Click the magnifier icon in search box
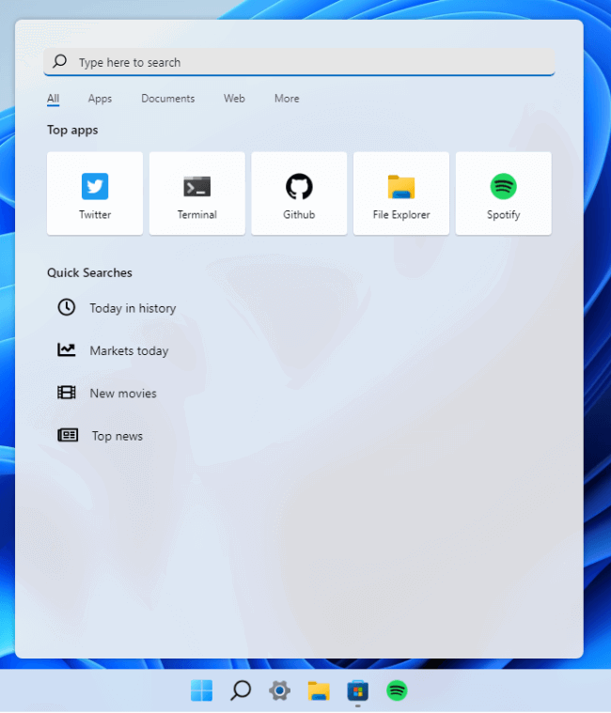Viewport: 611px width, 713px height. coord(59,61)
